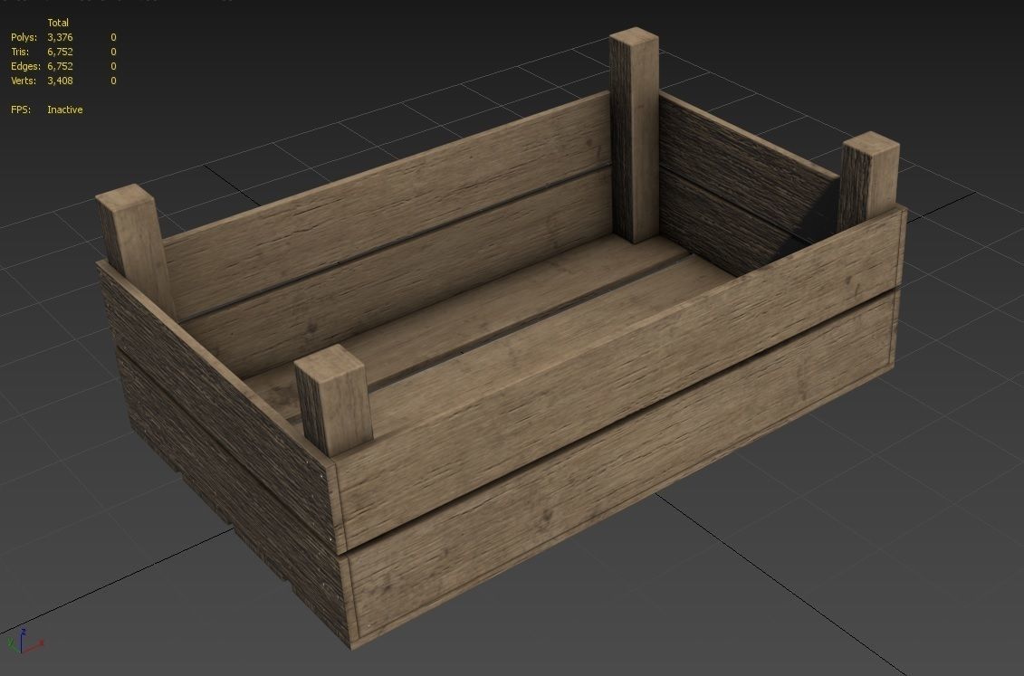Click the "Polys:" statistics label
This screenshot has width=1024, height=676.
click(x=24, y=37)
